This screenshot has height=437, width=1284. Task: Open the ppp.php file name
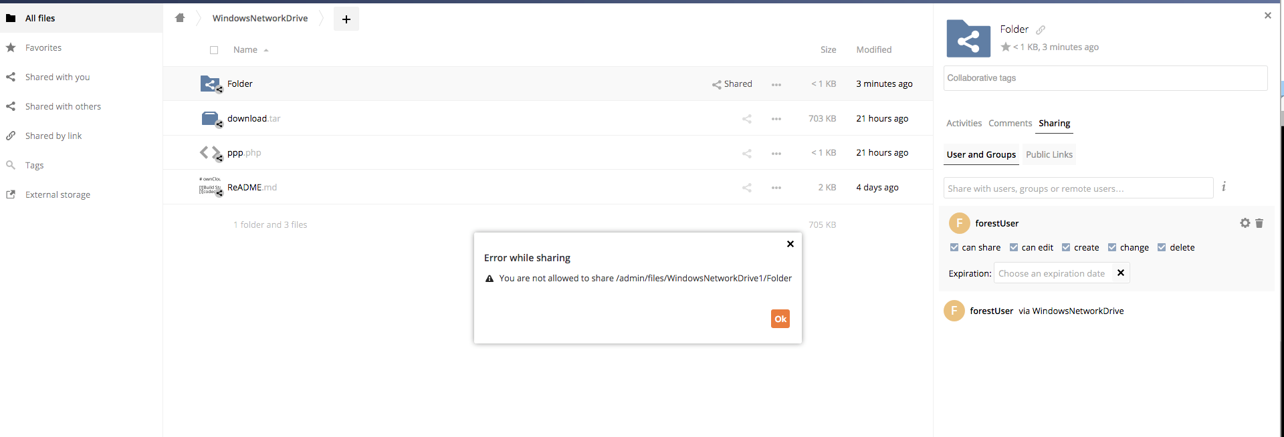(244, 153)
